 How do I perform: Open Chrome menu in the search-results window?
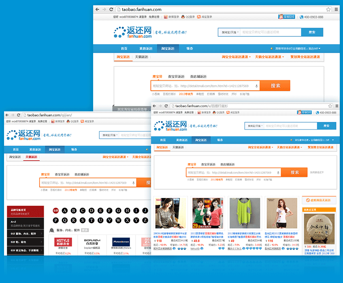tap(337, 106)
